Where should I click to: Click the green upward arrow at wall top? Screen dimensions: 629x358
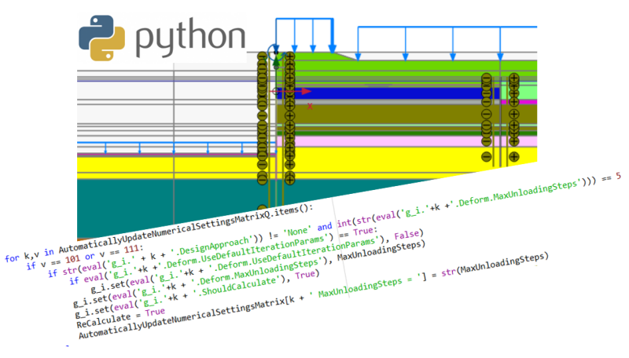276,62
